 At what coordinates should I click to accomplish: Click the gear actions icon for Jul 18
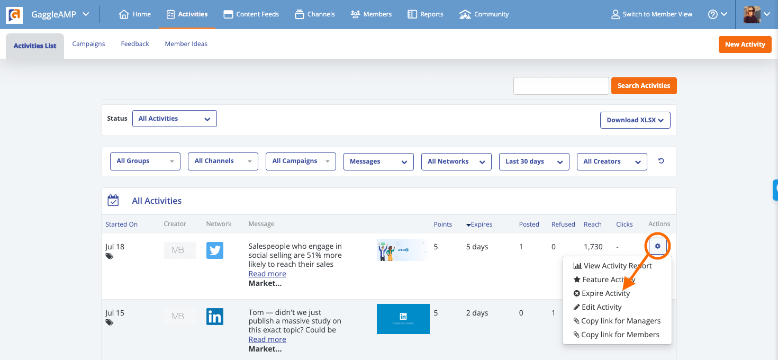pos(658,246)
